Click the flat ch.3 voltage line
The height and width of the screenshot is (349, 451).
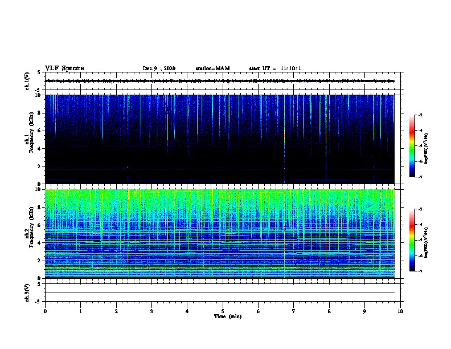[219, 293]
